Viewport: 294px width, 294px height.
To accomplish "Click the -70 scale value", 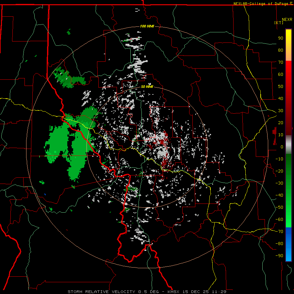I will [x=279, y=232].
